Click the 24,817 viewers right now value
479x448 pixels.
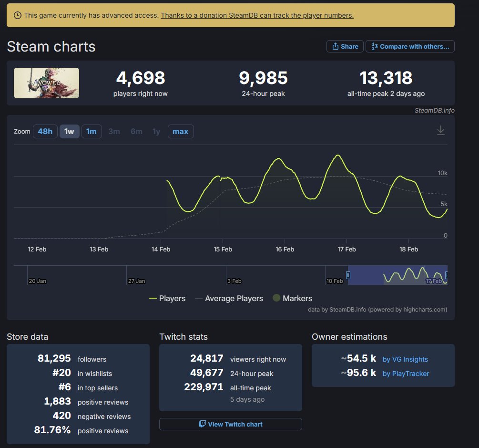point(207,358)
